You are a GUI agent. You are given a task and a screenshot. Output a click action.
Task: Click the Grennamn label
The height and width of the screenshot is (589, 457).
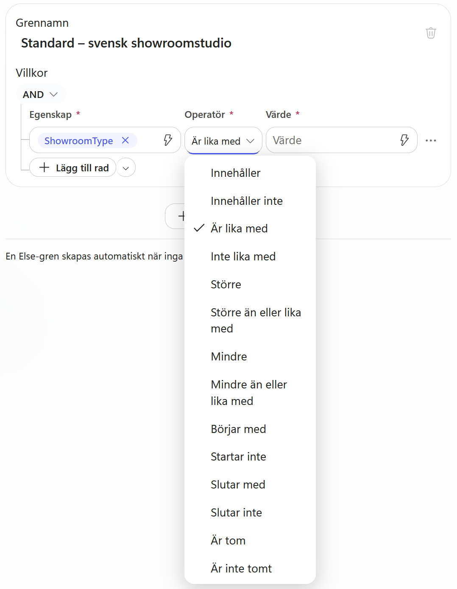pyautogui.click(x=42, y=23)
